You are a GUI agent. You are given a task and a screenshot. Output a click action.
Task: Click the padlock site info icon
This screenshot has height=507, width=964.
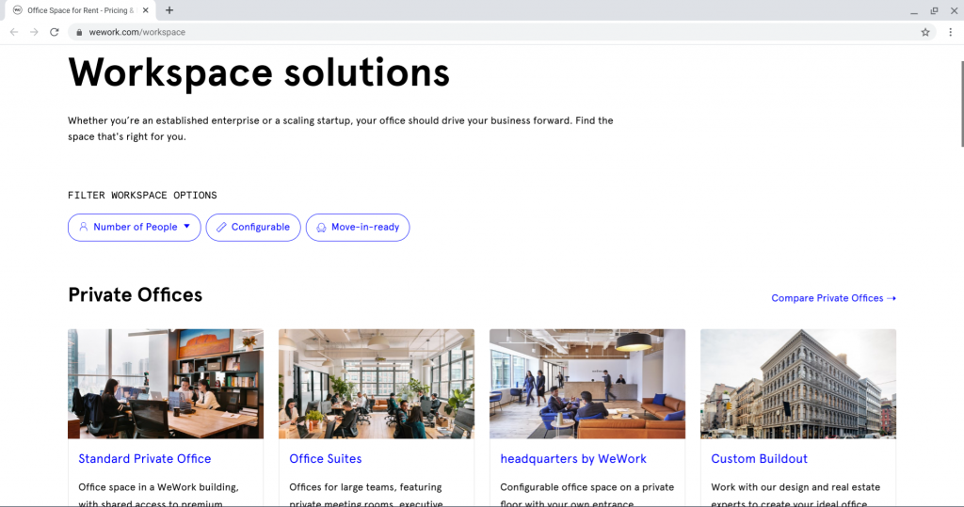pyautogui.click(x=79, y=32)
